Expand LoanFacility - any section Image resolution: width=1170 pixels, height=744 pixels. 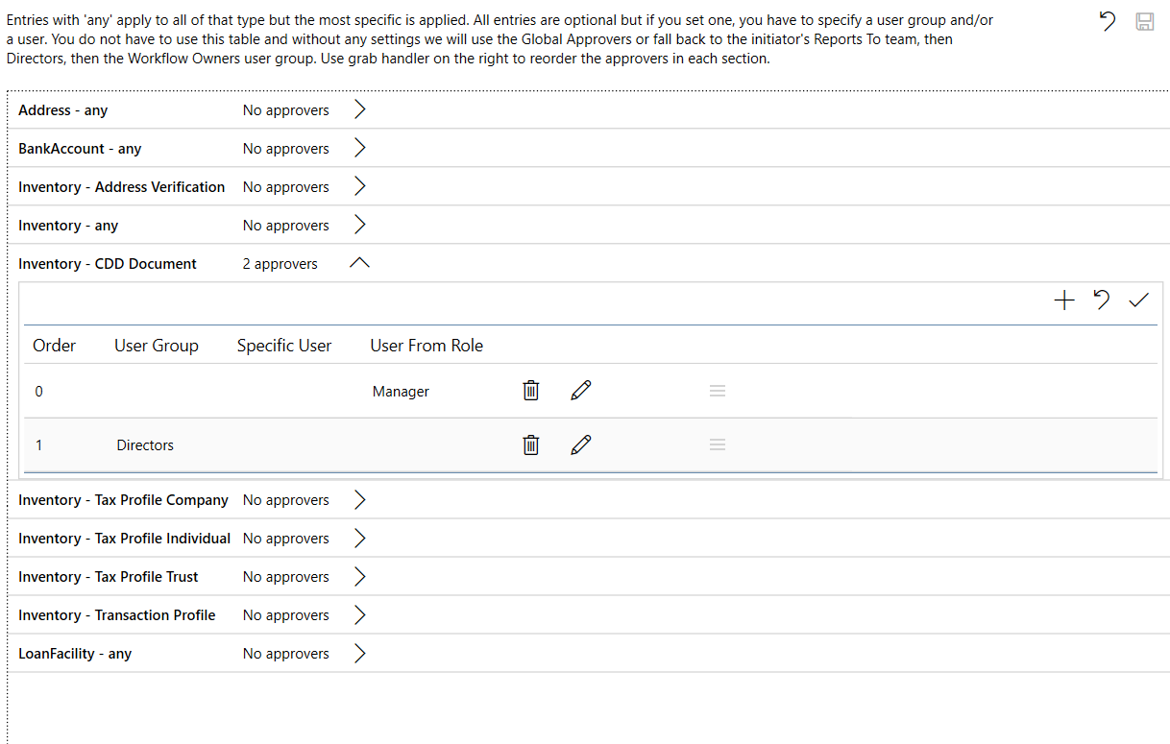pyautogui.click(x=360, y=653)
